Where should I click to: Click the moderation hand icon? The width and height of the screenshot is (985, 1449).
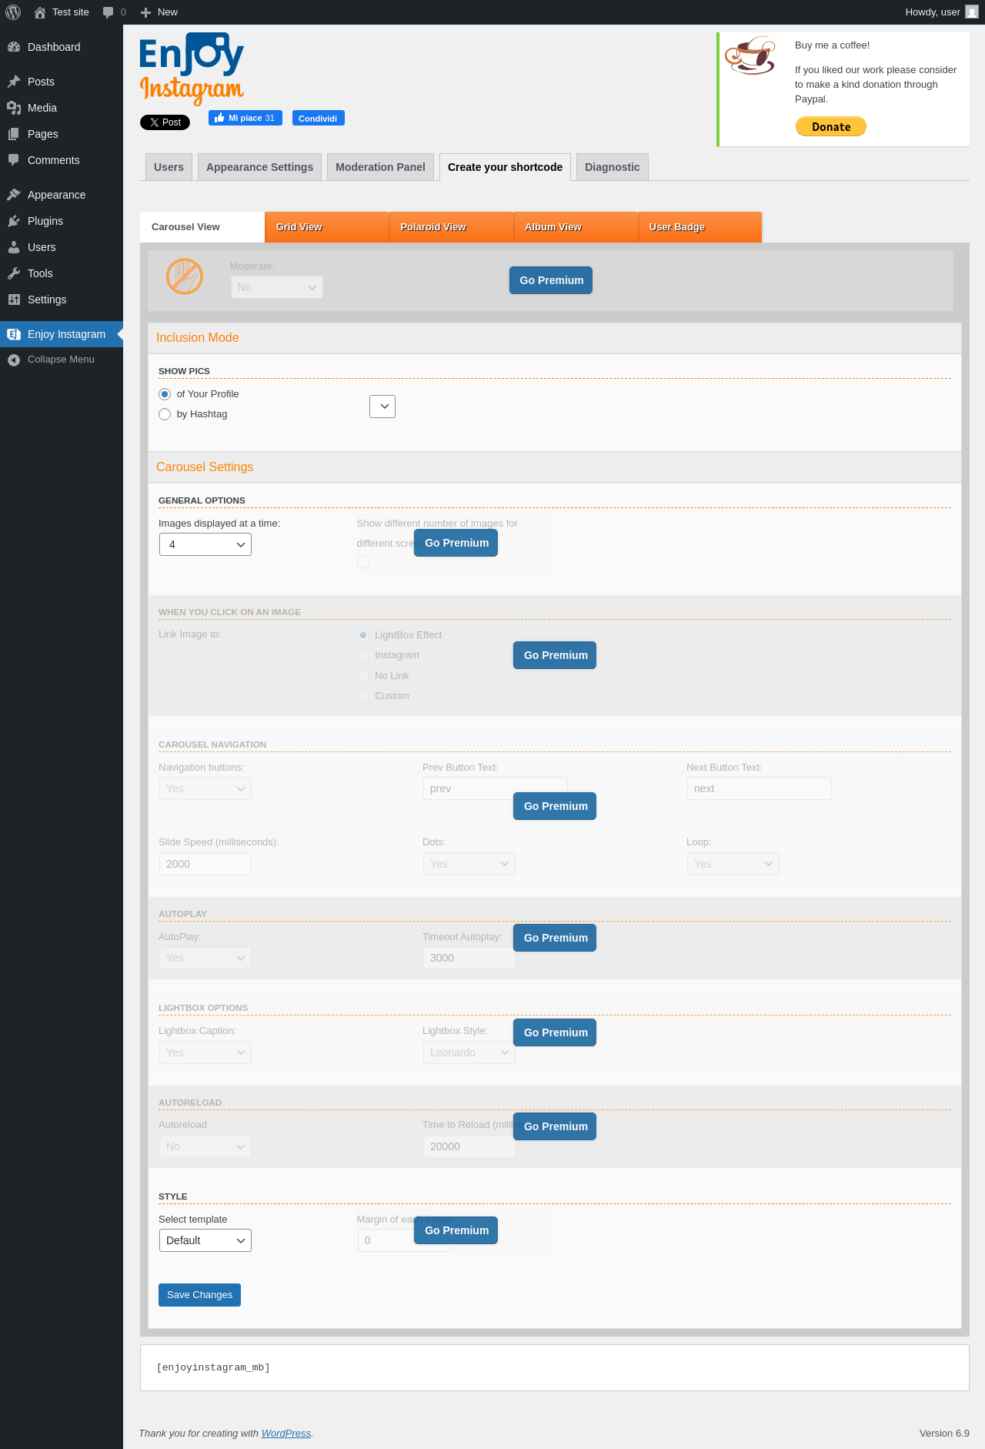pyautogui.click(x=185, y=276)
